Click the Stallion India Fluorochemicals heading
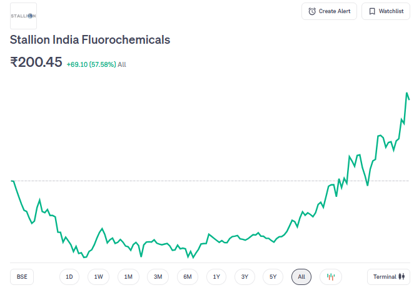The image size is (414, 290). point(90,40)
